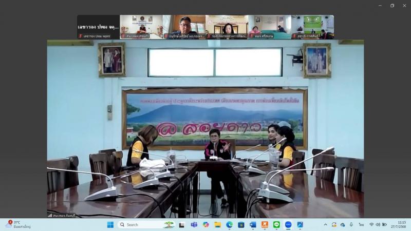Click the battery icon in the system tray
The image size is (411, 231).
384,225
